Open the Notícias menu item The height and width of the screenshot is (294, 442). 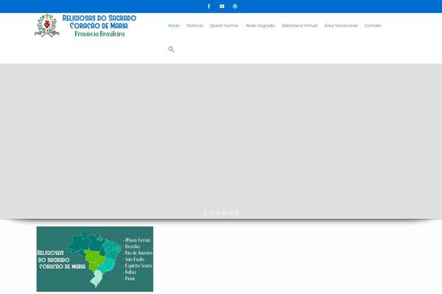(194, 26)
